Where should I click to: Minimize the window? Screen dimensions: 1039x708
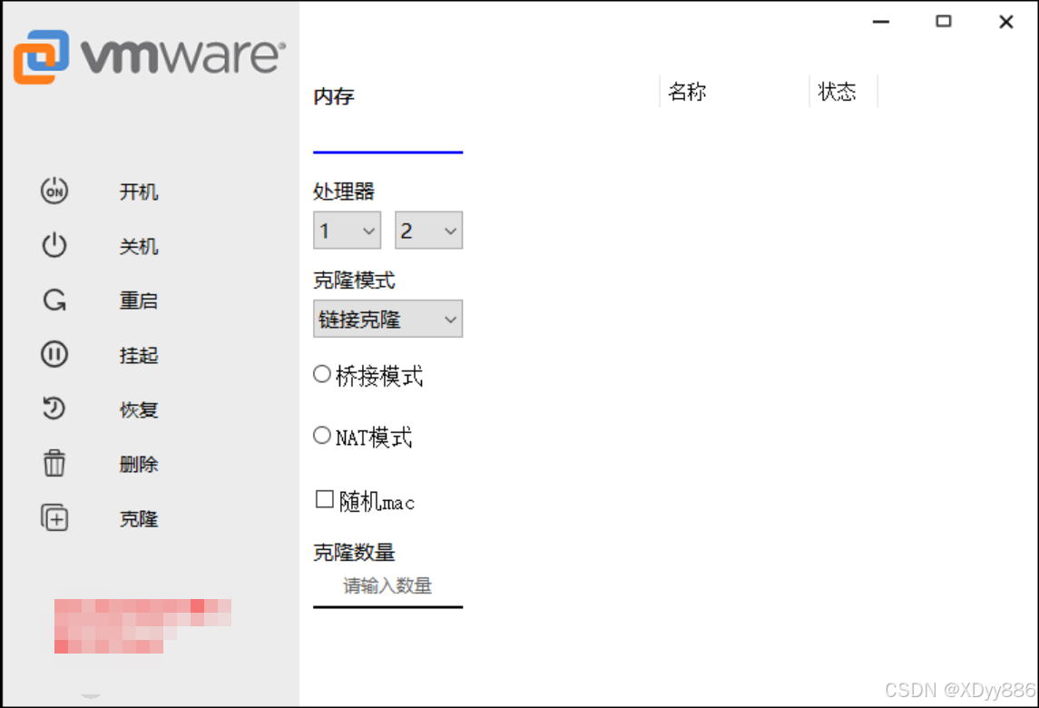pos(880,21)
